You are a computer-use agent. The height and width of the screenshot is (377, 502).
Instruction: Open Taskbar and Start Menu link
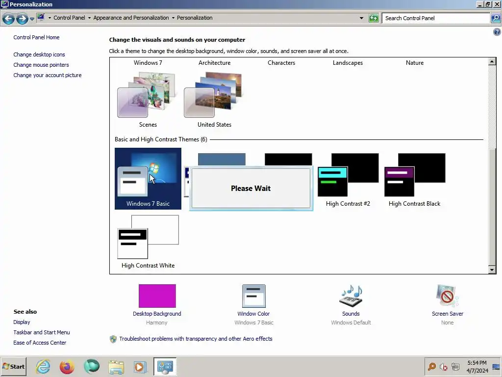[41, 332]
